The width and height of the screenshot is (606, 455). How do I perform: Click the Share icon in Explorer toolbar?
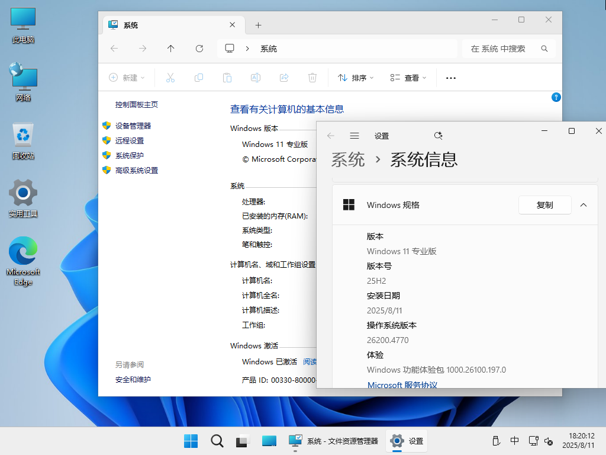point(284,78)
